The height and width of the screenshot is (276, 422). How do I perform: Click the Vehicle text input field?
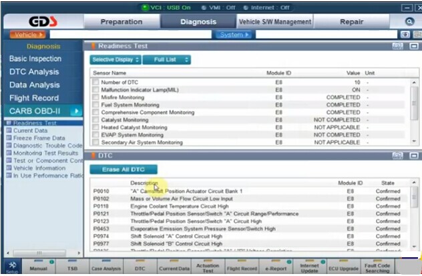[130, 35]
